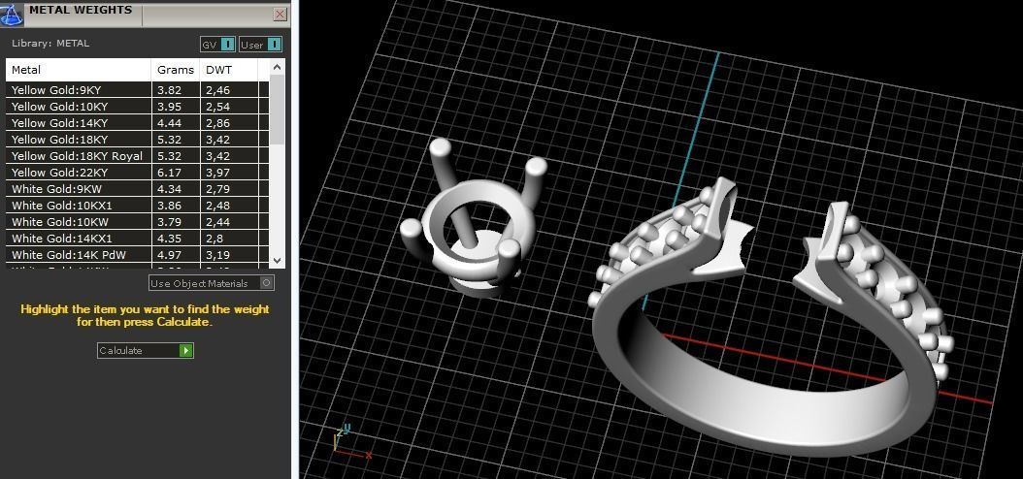This screenshot has height=479, width=1023.
Task: Select the White Gold:14K PdW row
Action: pos(137,255)
